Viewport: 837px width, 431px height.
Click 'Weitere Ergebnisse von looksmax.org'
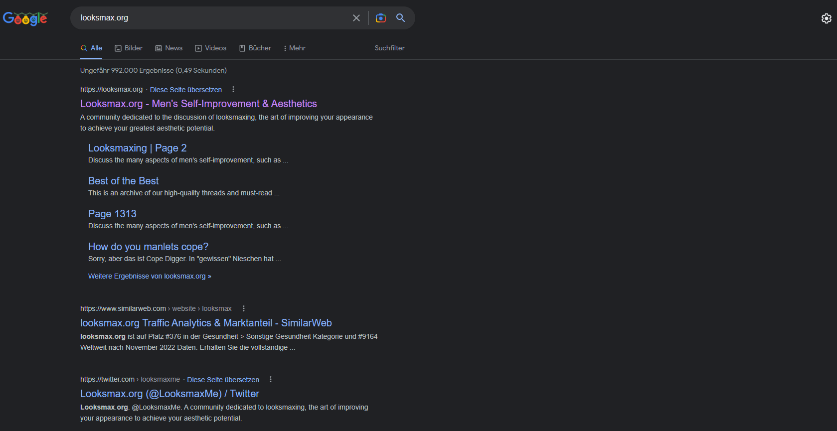(150, 276)
